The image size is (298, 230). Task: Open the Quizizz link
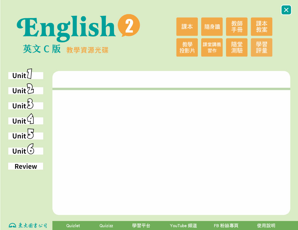106,226
